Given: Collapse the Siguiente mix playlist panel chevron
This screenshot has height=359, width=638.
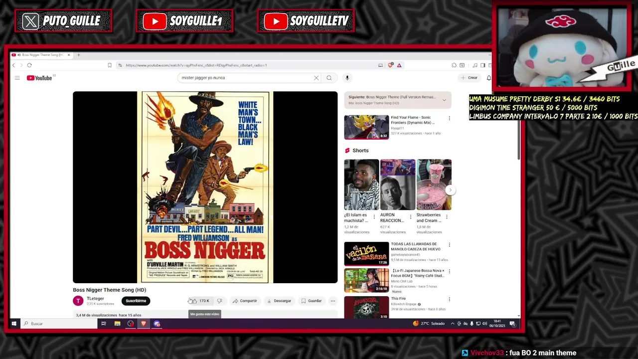Looking at the screenshot, I should click(x=444, y=100).
